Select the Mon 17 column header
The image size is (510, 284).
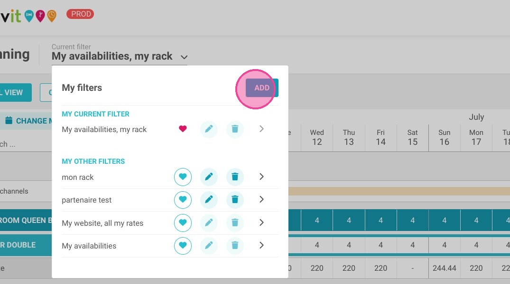tap(476, 137)
